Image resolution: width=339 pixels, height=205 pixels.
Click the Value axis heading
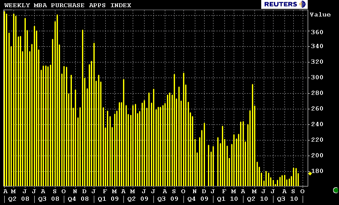320,15
